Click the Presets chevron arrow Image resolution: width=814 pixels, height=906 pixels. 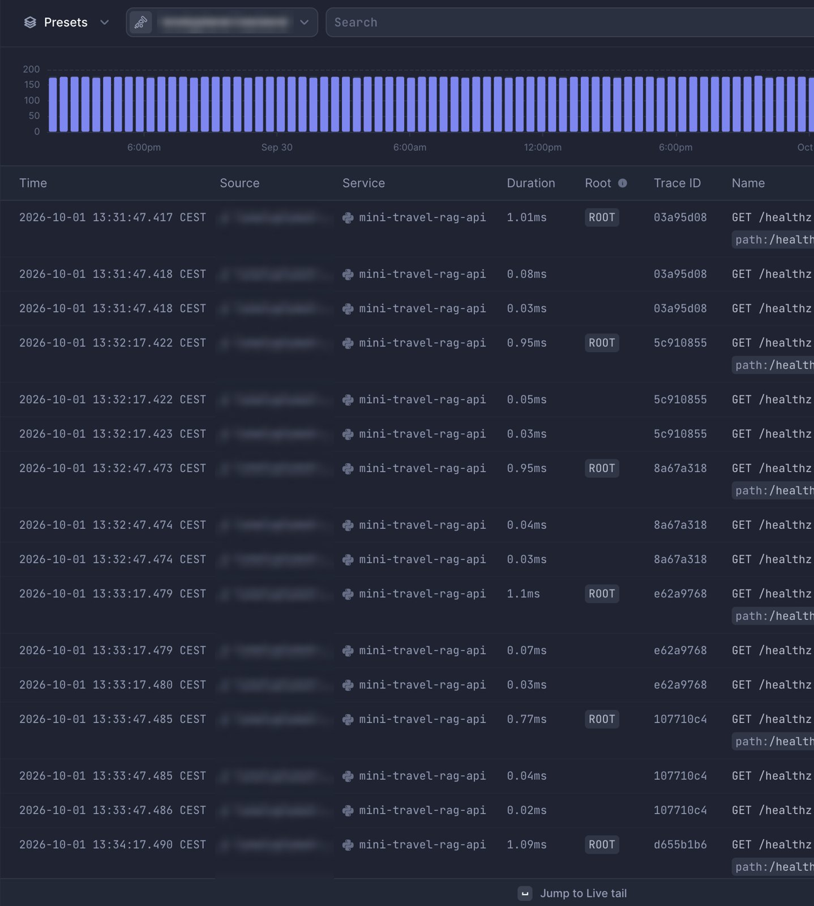[x=104, y=22]
